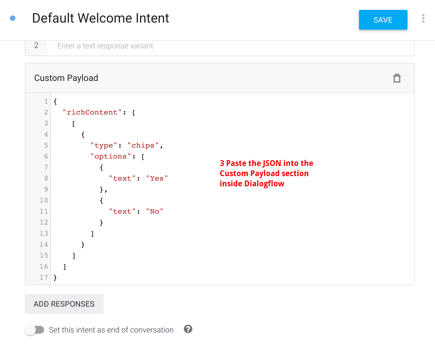This screenshot has height=349, width=435.
Task: Delete the Custom Payload using trash icon
Action: click(397, 78)
